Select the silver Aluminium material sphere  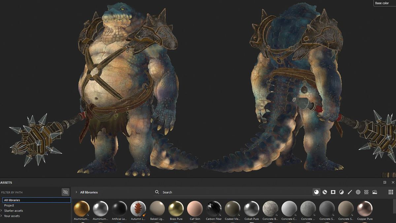[x=100, y=210]
